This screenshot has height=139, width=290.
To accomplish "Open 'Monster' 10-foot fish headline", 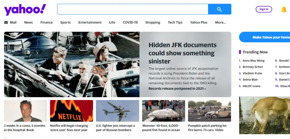I will click(161, 128).
